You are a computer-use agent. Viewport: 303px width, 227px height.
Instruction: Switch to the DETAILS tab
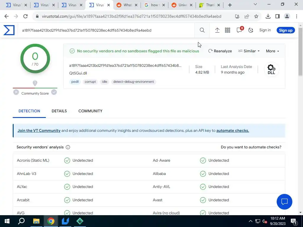pyautogui.click(x=59, y=111)
